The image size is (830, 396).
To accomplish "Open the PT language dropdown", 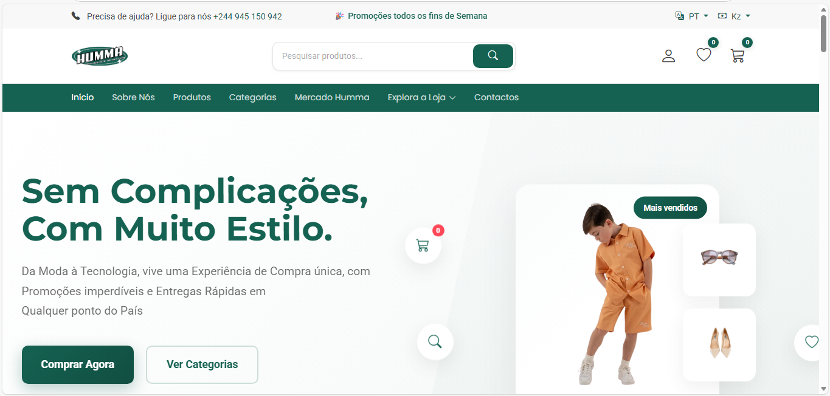I will (692, 16).
